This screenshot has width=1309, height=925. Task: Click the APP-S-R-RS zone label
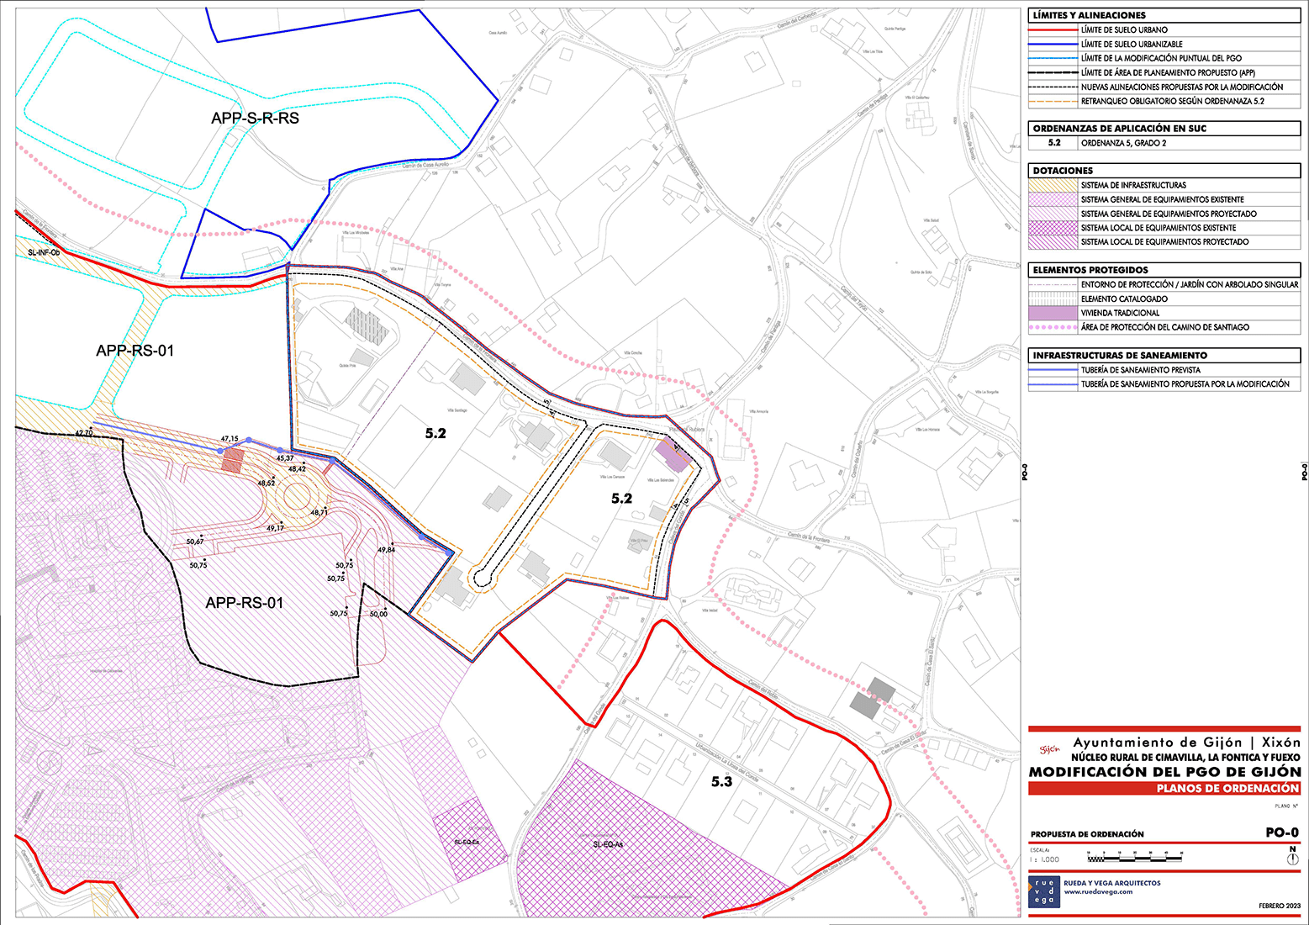tap(255, 119)
